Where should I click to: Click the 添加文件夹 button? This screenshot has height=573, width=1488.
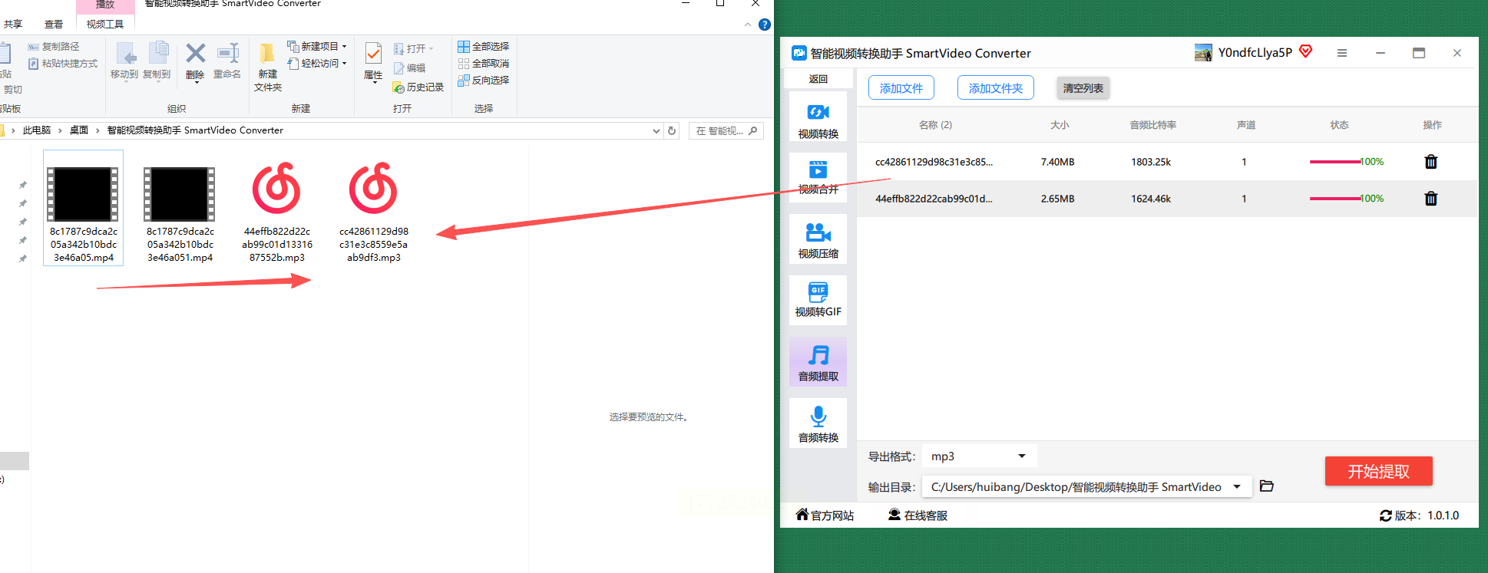(x=996, y=88)
